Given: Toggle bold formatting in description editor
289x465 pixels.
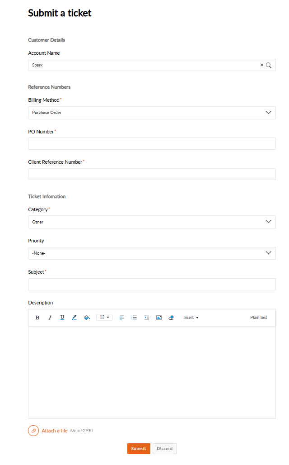Looking at the screenshot, I should tap(37, 318).
